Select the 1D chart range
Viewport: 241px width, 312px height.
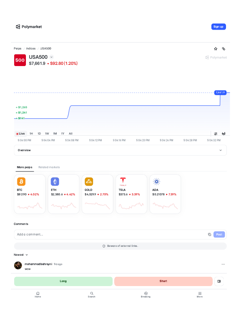39,134
